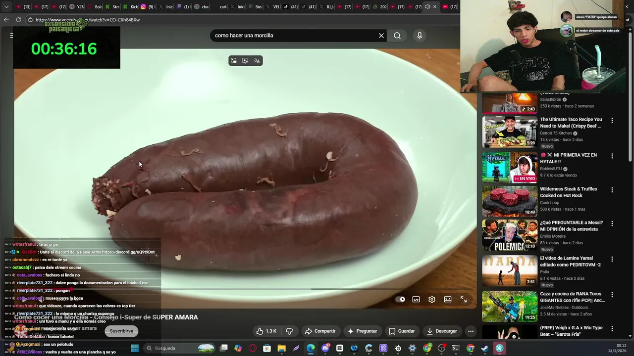Go back with the browser back arrow

pos(6,20)
